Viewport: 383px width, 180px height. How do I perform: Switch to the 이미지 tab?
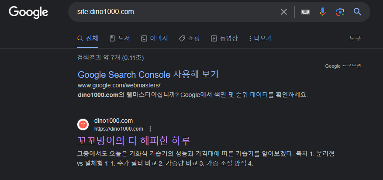pyautogui.click(x=154, y=38)
